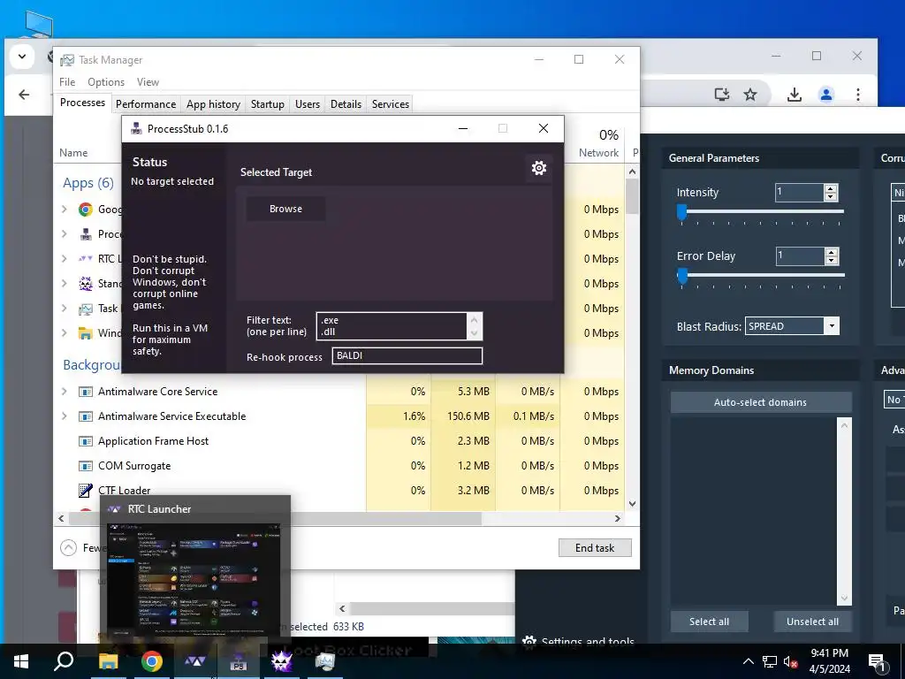905x679 pixels.
Task: Click the Browse button in ProcessStub
Action: tap(285, 209)
